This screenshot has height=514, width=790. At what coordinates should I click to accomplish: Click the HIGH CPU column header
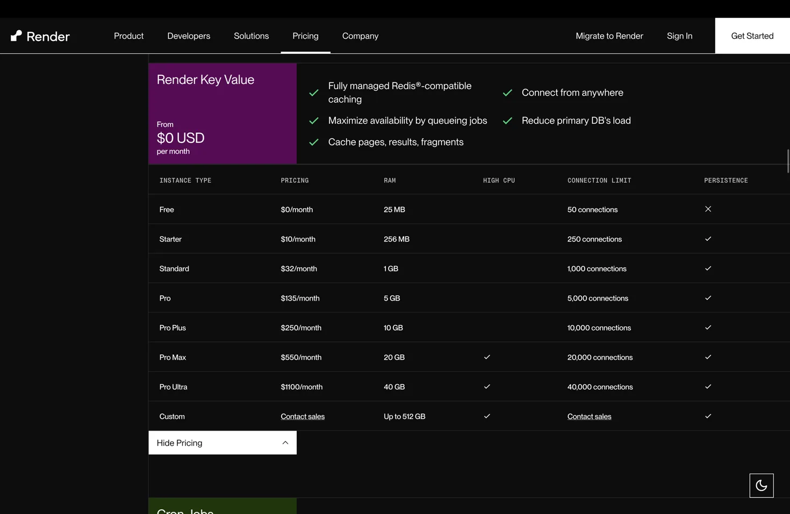(x=499, y=181)
